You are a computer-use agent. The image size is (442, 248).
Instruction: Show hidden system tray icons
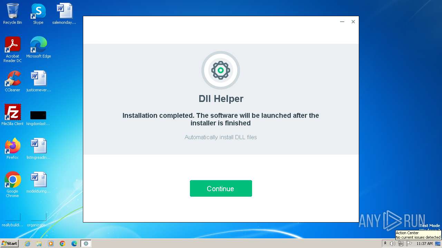385,244
